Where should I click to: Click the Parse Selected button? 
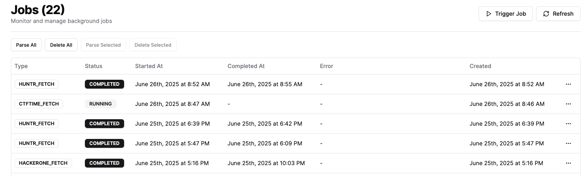point(103,45)
